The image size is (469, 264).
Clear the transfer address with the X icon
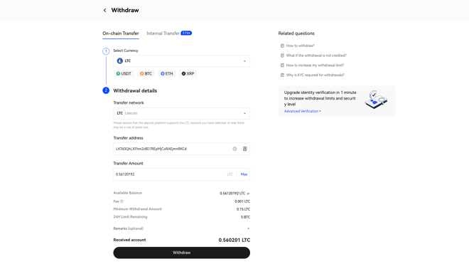(234, 149)
